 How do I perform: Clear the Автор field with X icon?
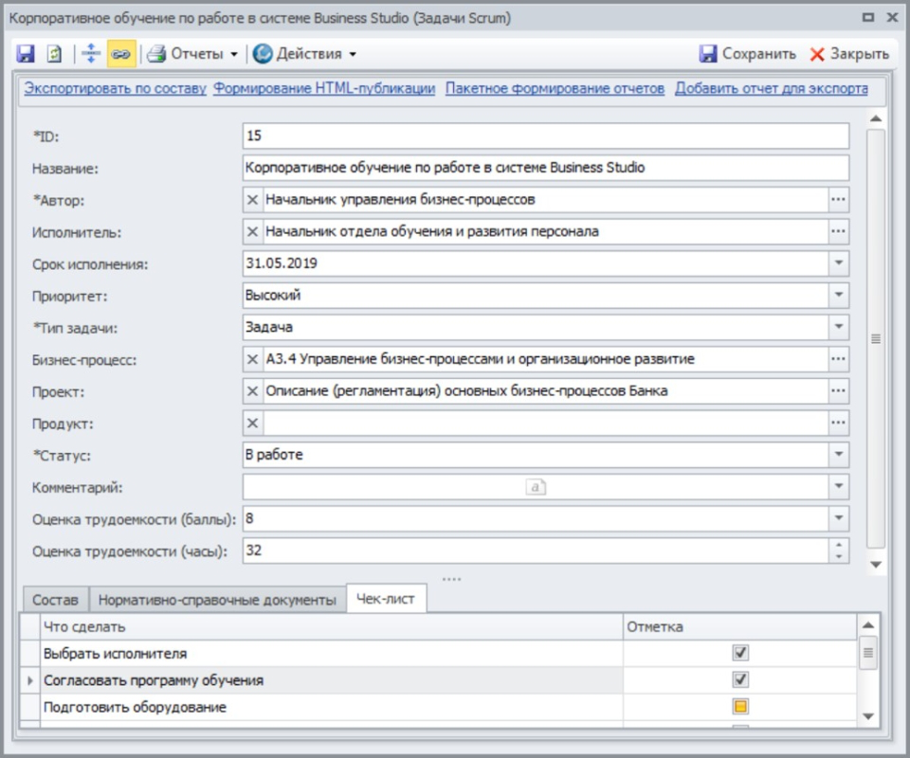(x=252, y=200)
